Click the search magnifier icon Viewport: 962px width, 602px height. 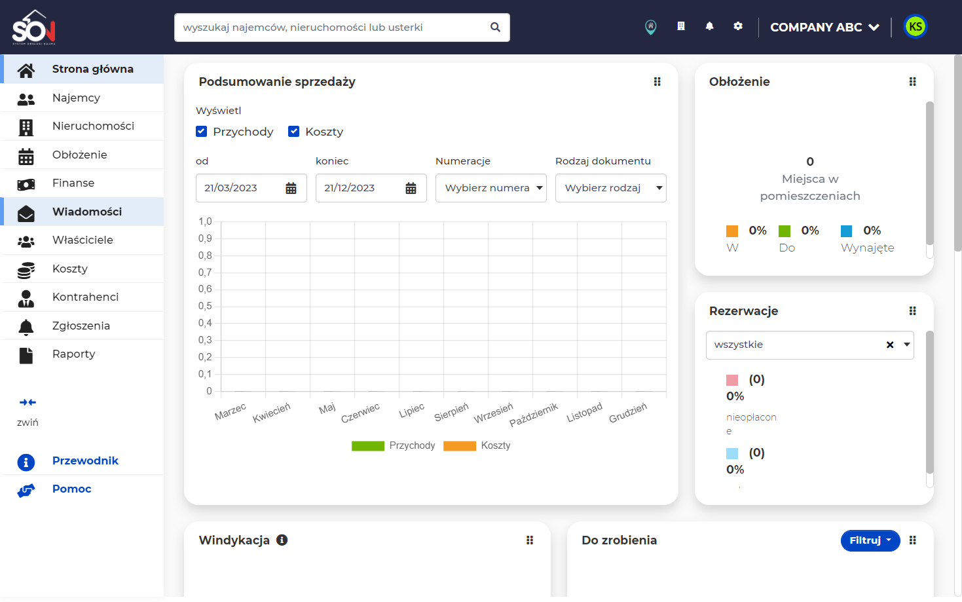(x=495, y=27)
